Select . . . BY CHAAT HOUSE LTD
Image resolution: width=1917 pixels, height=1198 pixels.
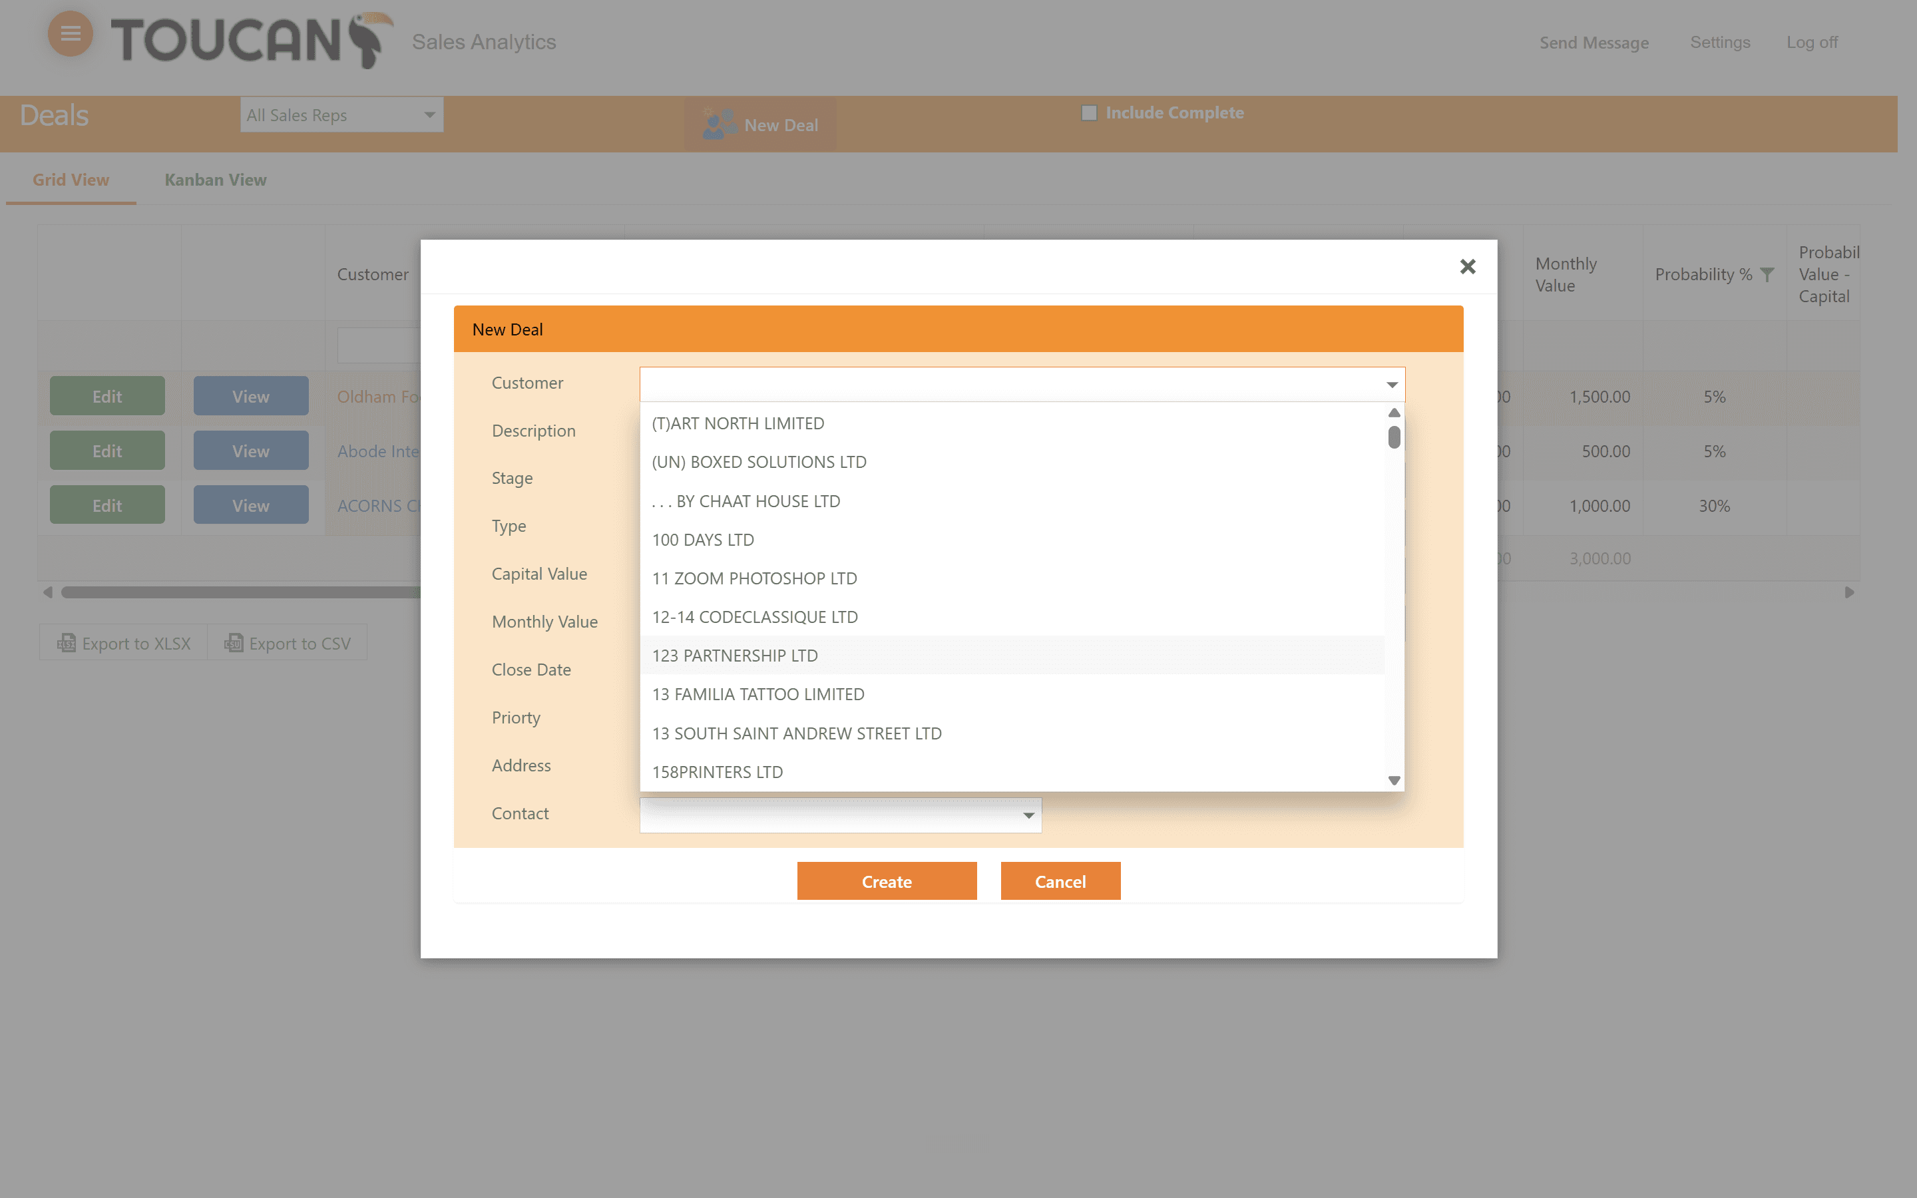tap(1012, 500)
